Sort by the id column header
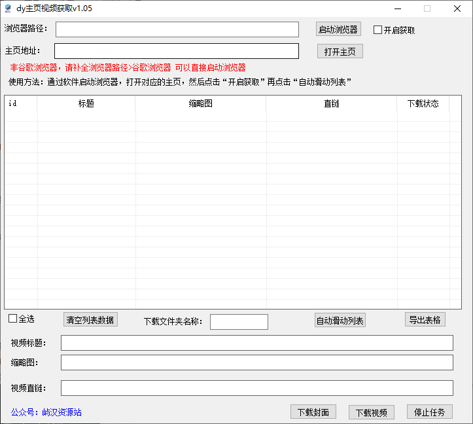The height and width of the screenshot is (424, 473). (x=21, y=103)
